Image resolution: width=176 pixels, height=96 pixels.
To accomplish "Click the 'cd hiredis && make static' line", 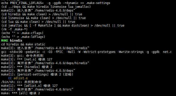I will tap(23, 44).
